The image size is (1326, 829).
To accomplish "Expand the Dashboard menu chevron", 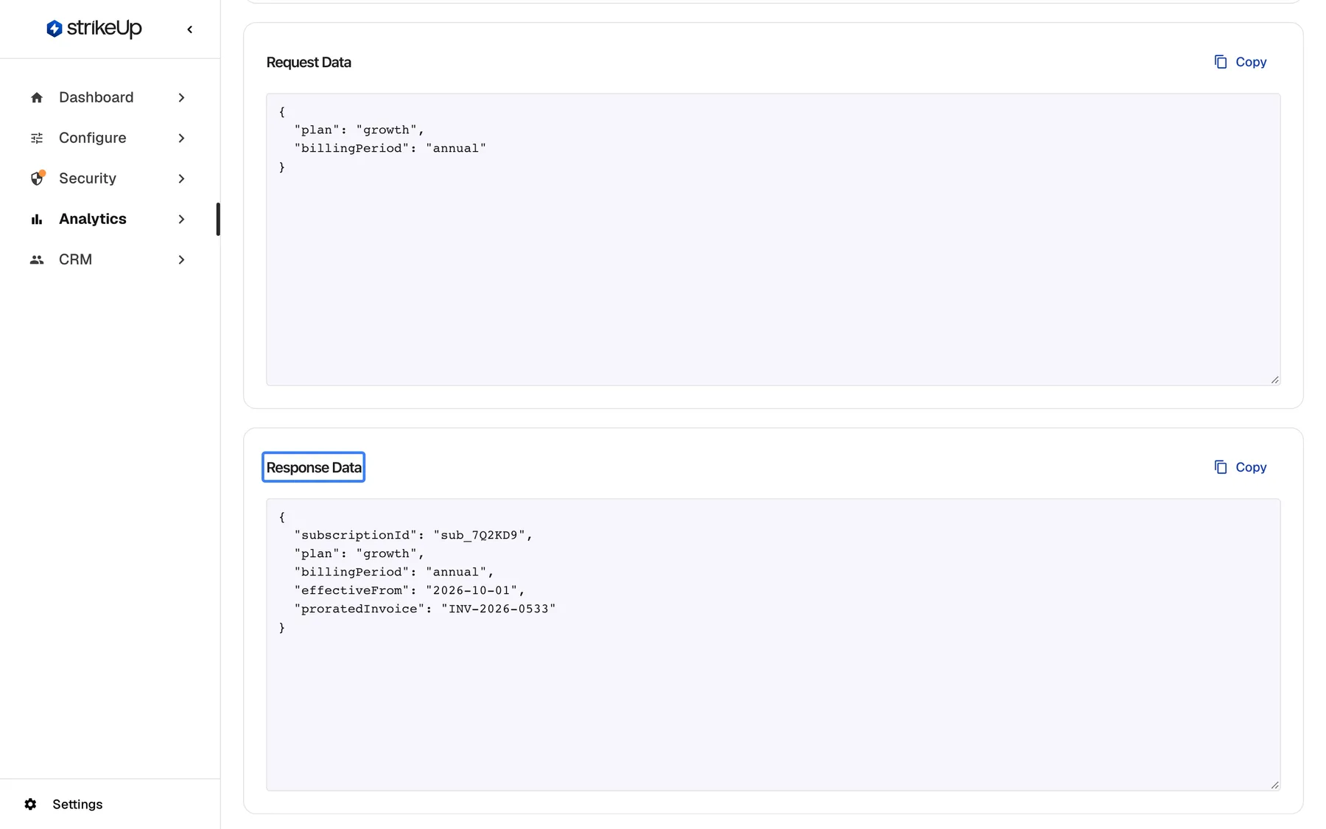I will (181, 97).
